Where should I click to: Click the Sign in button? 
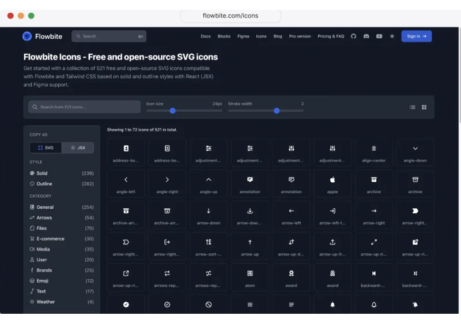coord(416,36)
